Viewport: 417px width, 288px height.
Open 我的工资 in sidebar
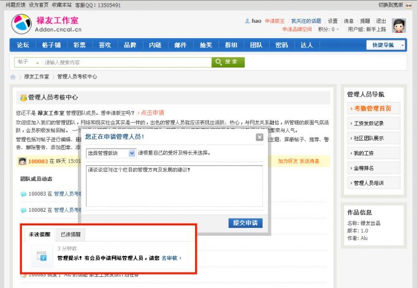click(x=373, y=153)
